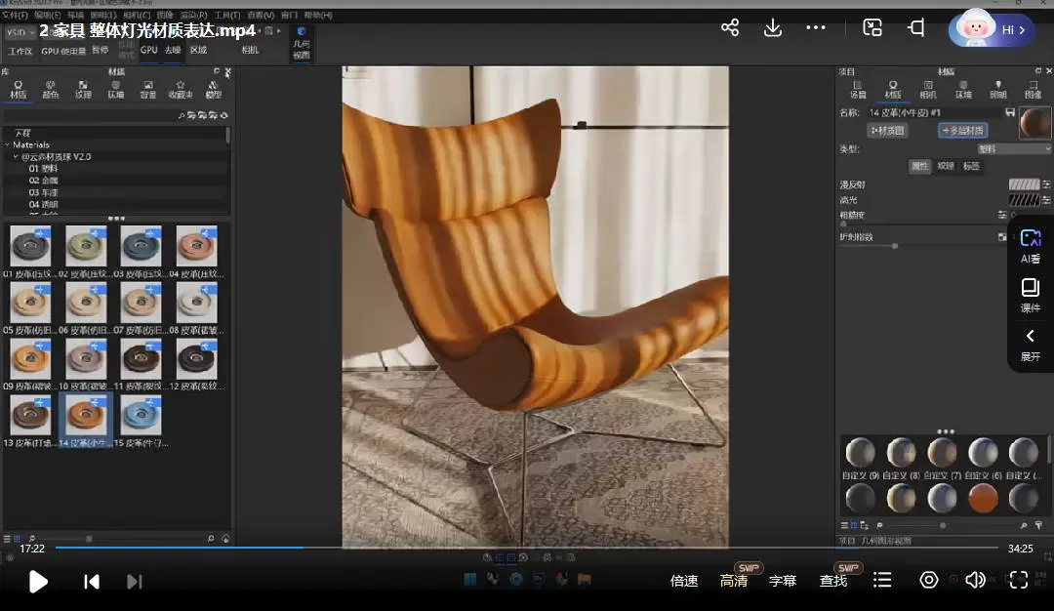Viewport: 1054px width, 611px height.
Task: Open the Hi user avatar button
Action: (991, 29)
